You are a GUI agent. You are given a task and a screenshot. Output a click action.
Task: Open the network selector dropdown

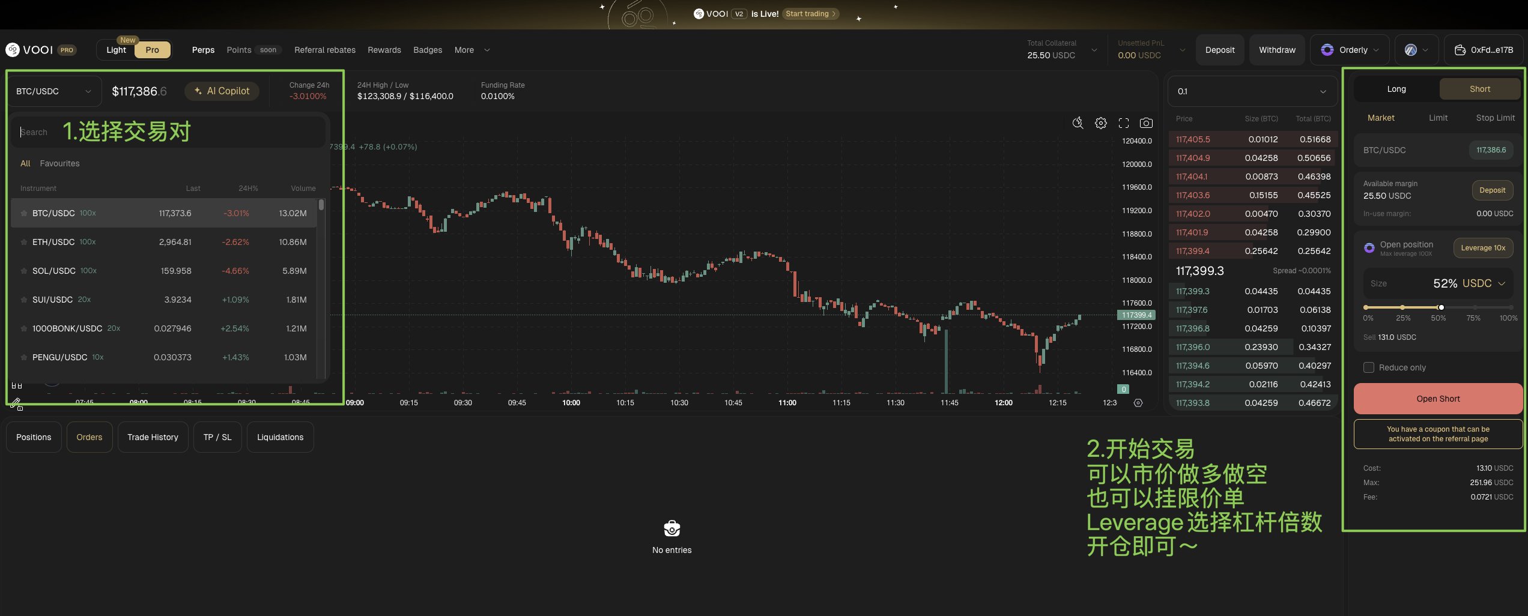(1416, 50)
